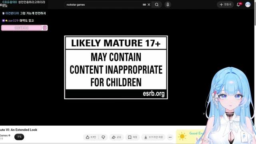Subscribe using the dark pill button
This screenshot has height=144, width=256.
pos(19,137)
